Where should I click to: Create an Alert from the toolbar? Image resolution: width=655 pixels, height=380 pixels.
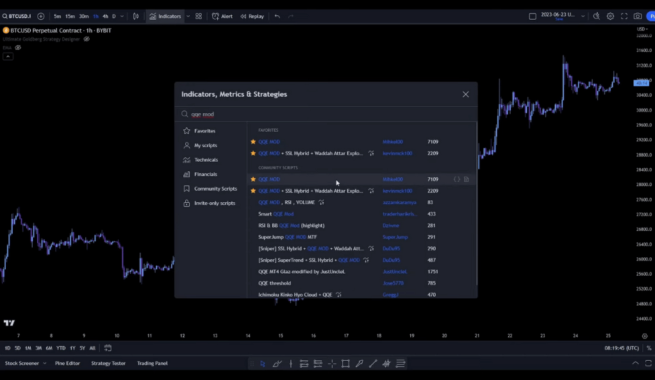tap(222, 16)
